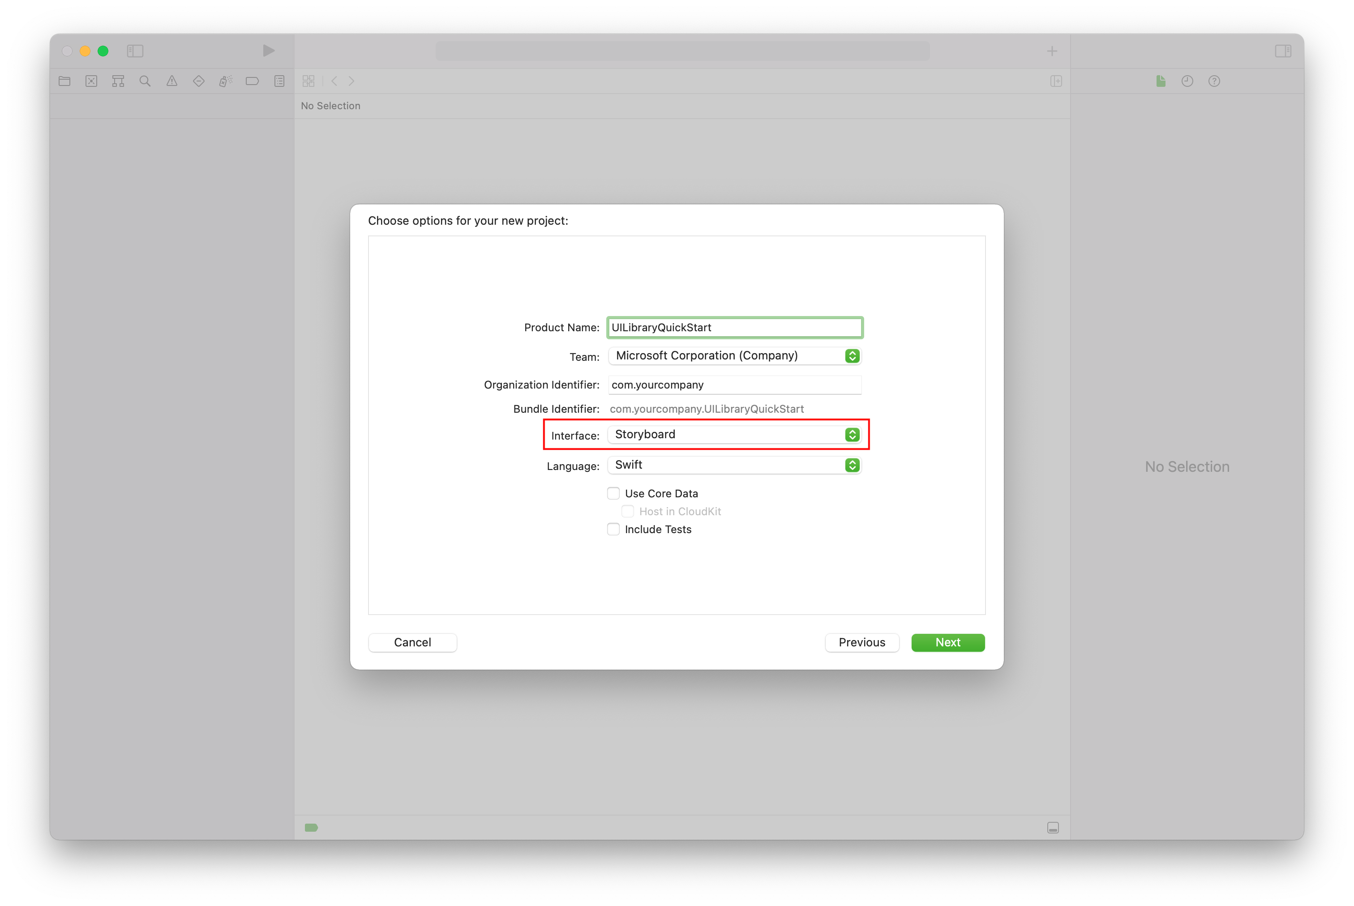Image resolution: width=1354 pixels, height=906 pixels.
Task: Click the Previous button to go back
Action: point(861,642)
